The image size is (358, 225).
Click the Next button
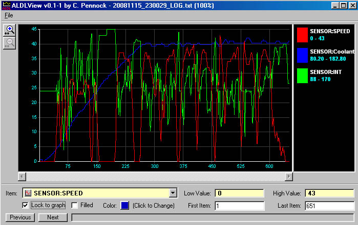click(x=53, y=217)
